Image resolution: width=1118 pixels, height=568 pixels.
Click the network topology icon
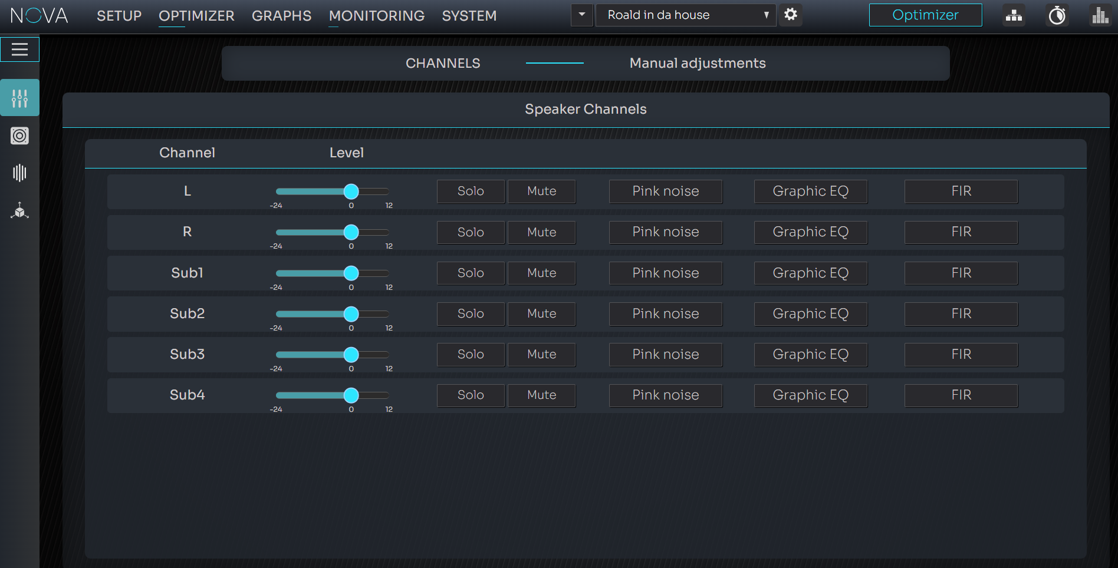pos(1014,15)
